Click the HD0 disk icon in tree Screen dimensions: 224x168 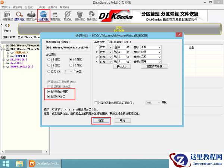coord(8,46)
